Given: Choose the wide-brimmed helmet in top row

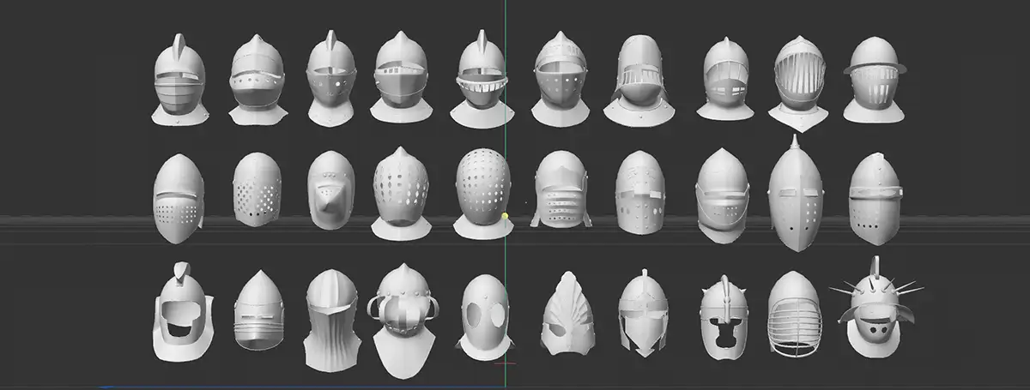Looking at the screenshot, I should click(875, 81).
